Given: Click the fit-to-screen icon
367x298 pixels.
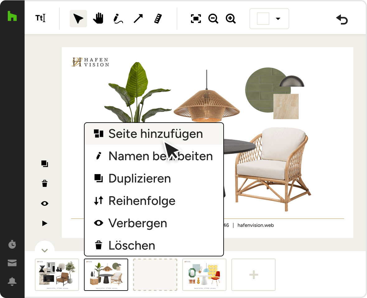Looking at the screenshot, I should 196,19.
